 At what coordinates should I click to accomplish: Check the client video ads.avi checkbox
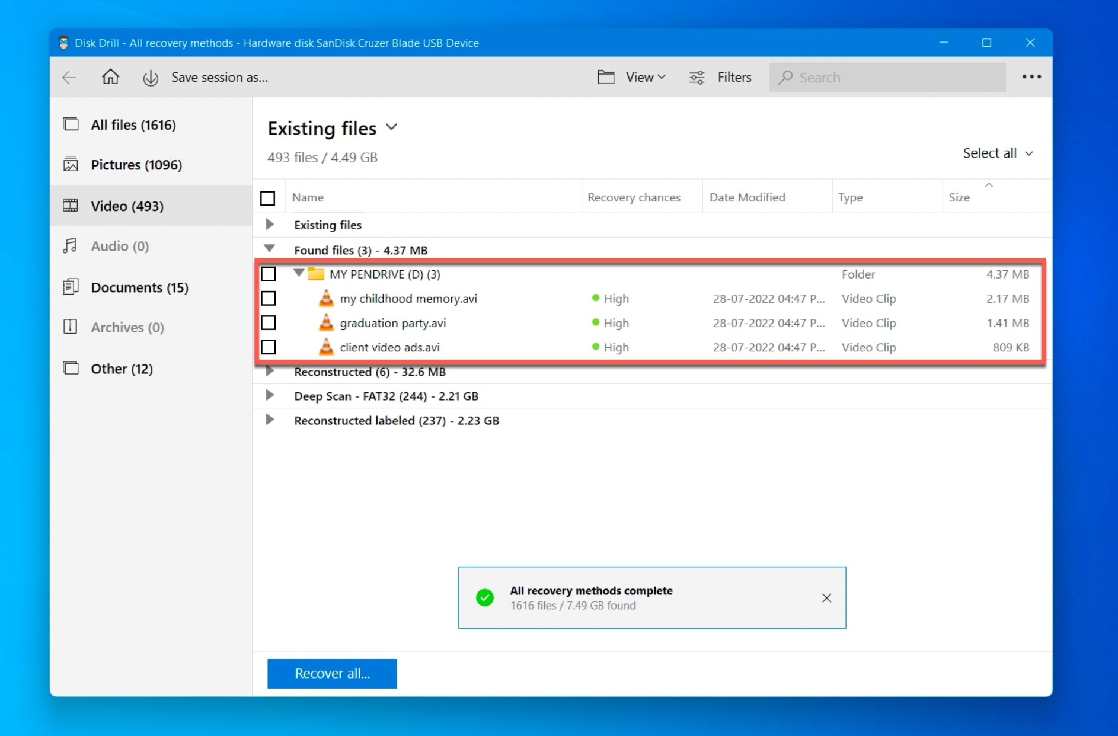tap(269, 347)
